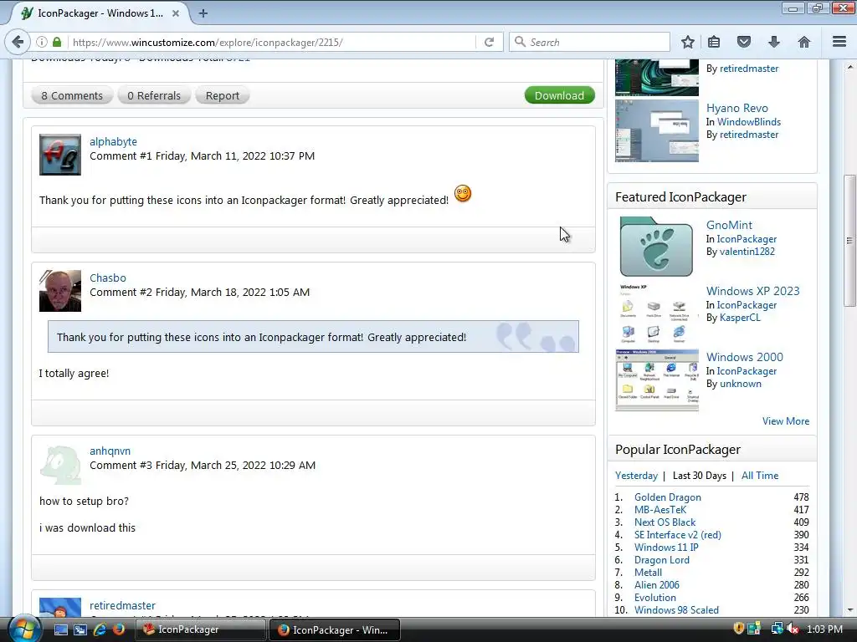Save page to Pocket icon
The image size is (857, 642).
tap(744, 42)
